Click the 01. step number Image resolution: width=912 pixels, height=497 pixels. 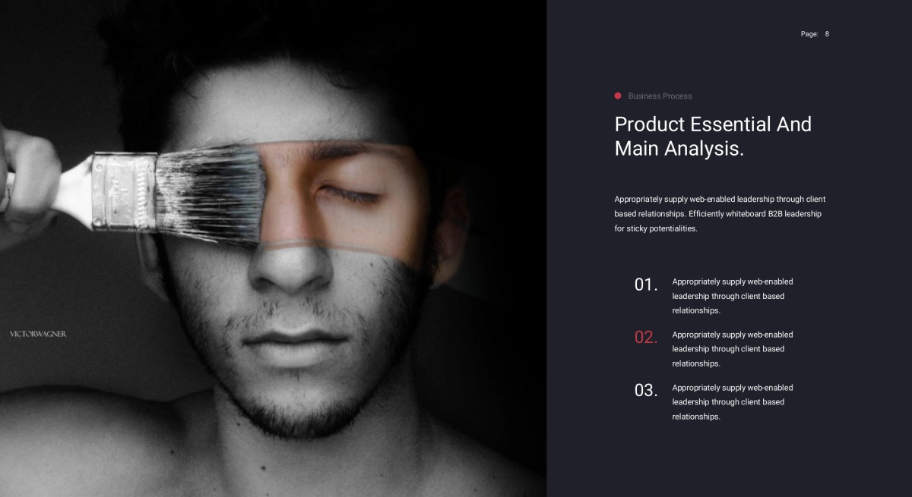point(646,285)
